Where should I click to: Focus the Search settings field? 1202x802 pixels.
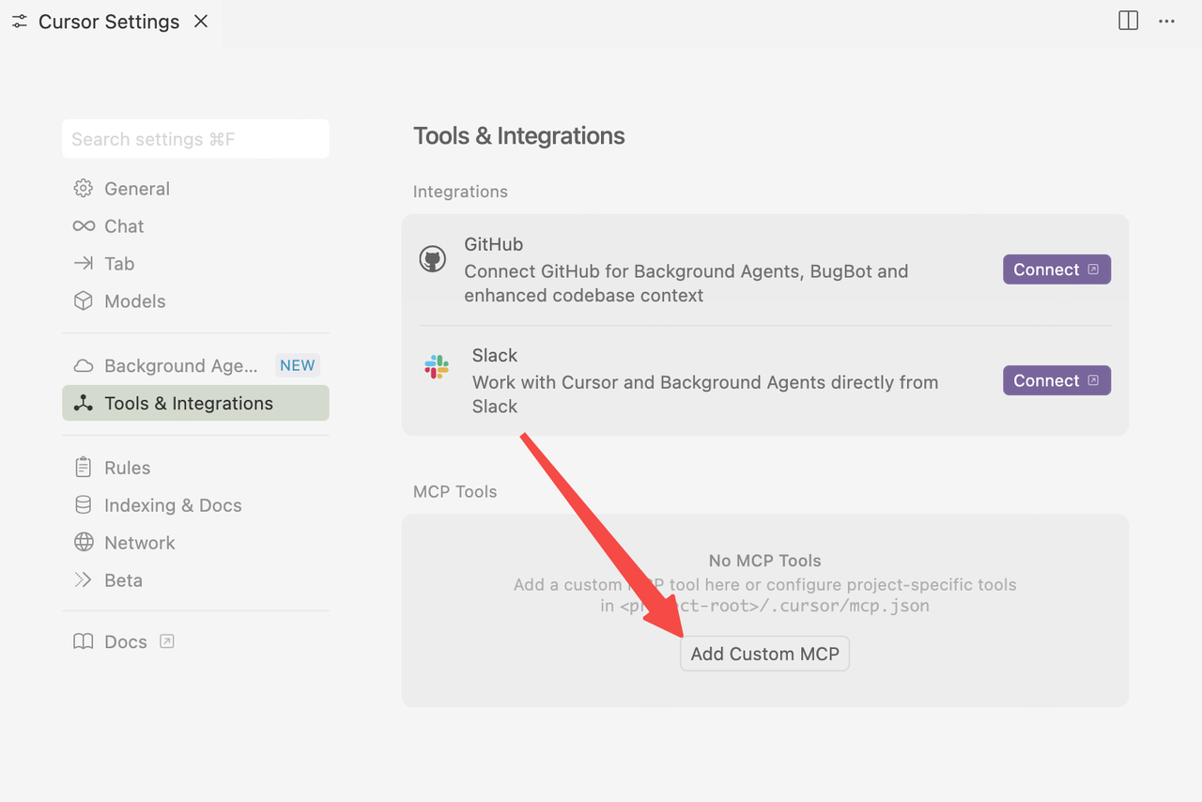click(x=195, y=139)
